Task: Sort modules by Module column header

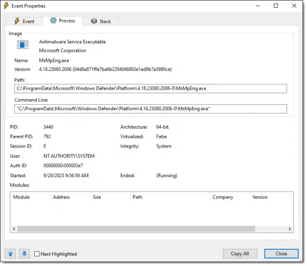Action: pyautogui.click(x=30, y=197)
